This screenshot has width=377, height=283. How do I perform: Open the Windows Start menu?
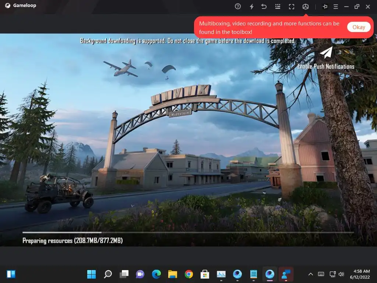tap(91, 274)
